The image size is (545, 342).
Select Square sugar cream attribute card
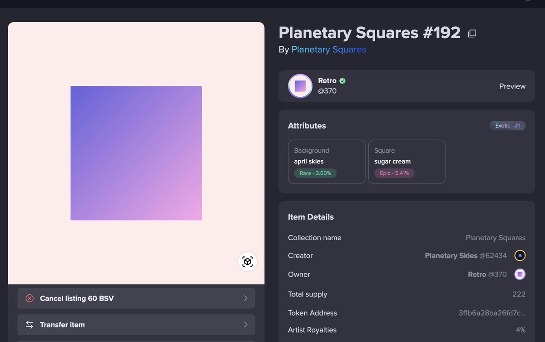tap(407, 162)
